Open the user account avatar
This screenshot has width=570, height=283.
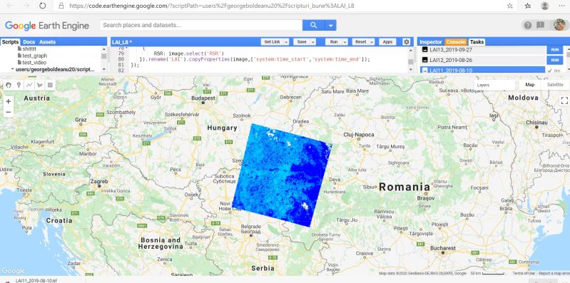559,25
